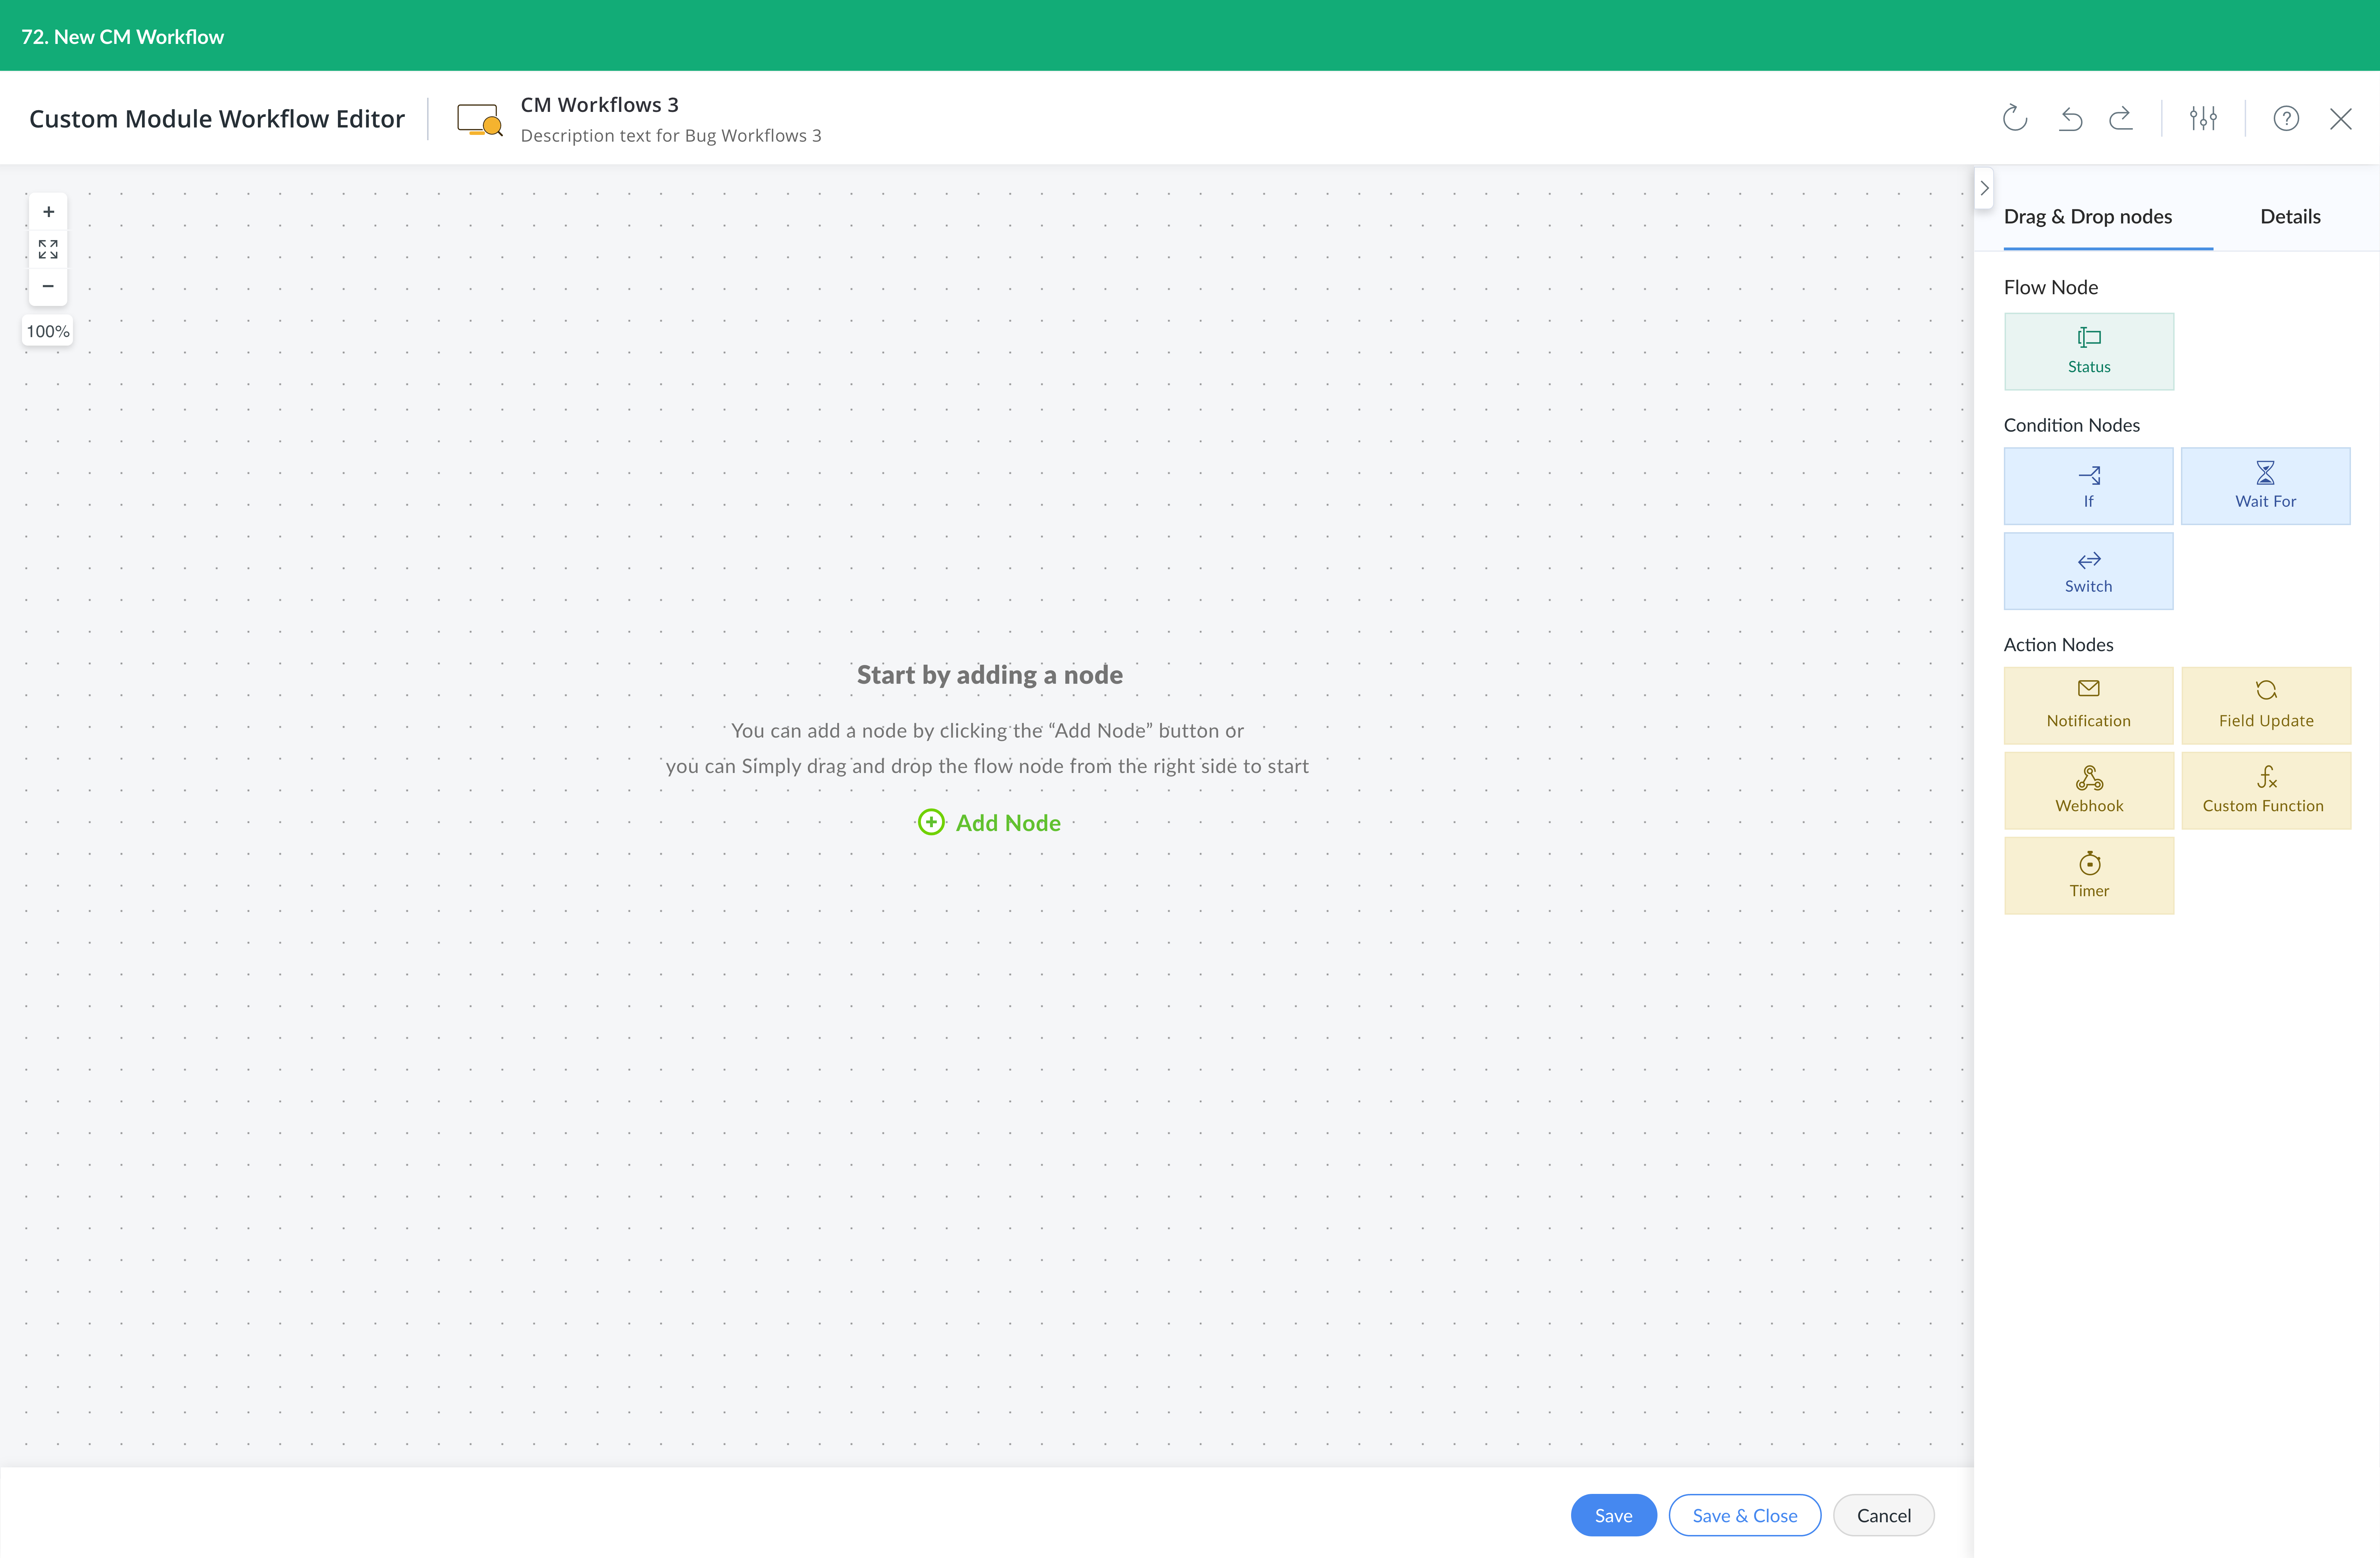Viewport: 2380px width, 1558px height.
Task: Click the 72. New CM Workflow title bar text
Action: point(123,37)
